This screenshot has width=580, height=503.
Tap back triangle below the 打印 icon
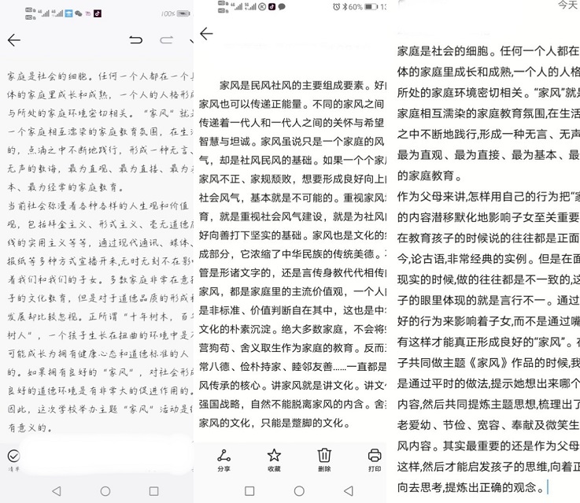(x=349, y=490)
